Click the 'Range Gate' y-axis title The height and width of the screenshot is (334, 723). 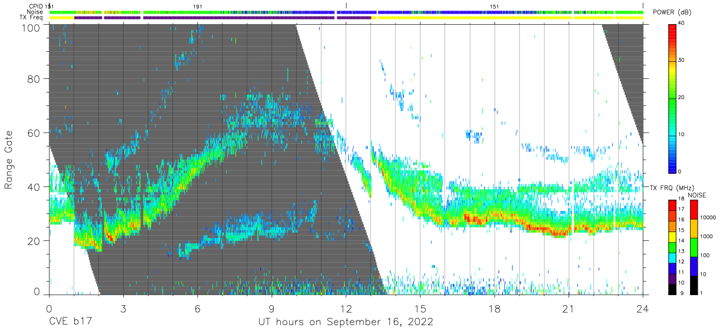9,160
